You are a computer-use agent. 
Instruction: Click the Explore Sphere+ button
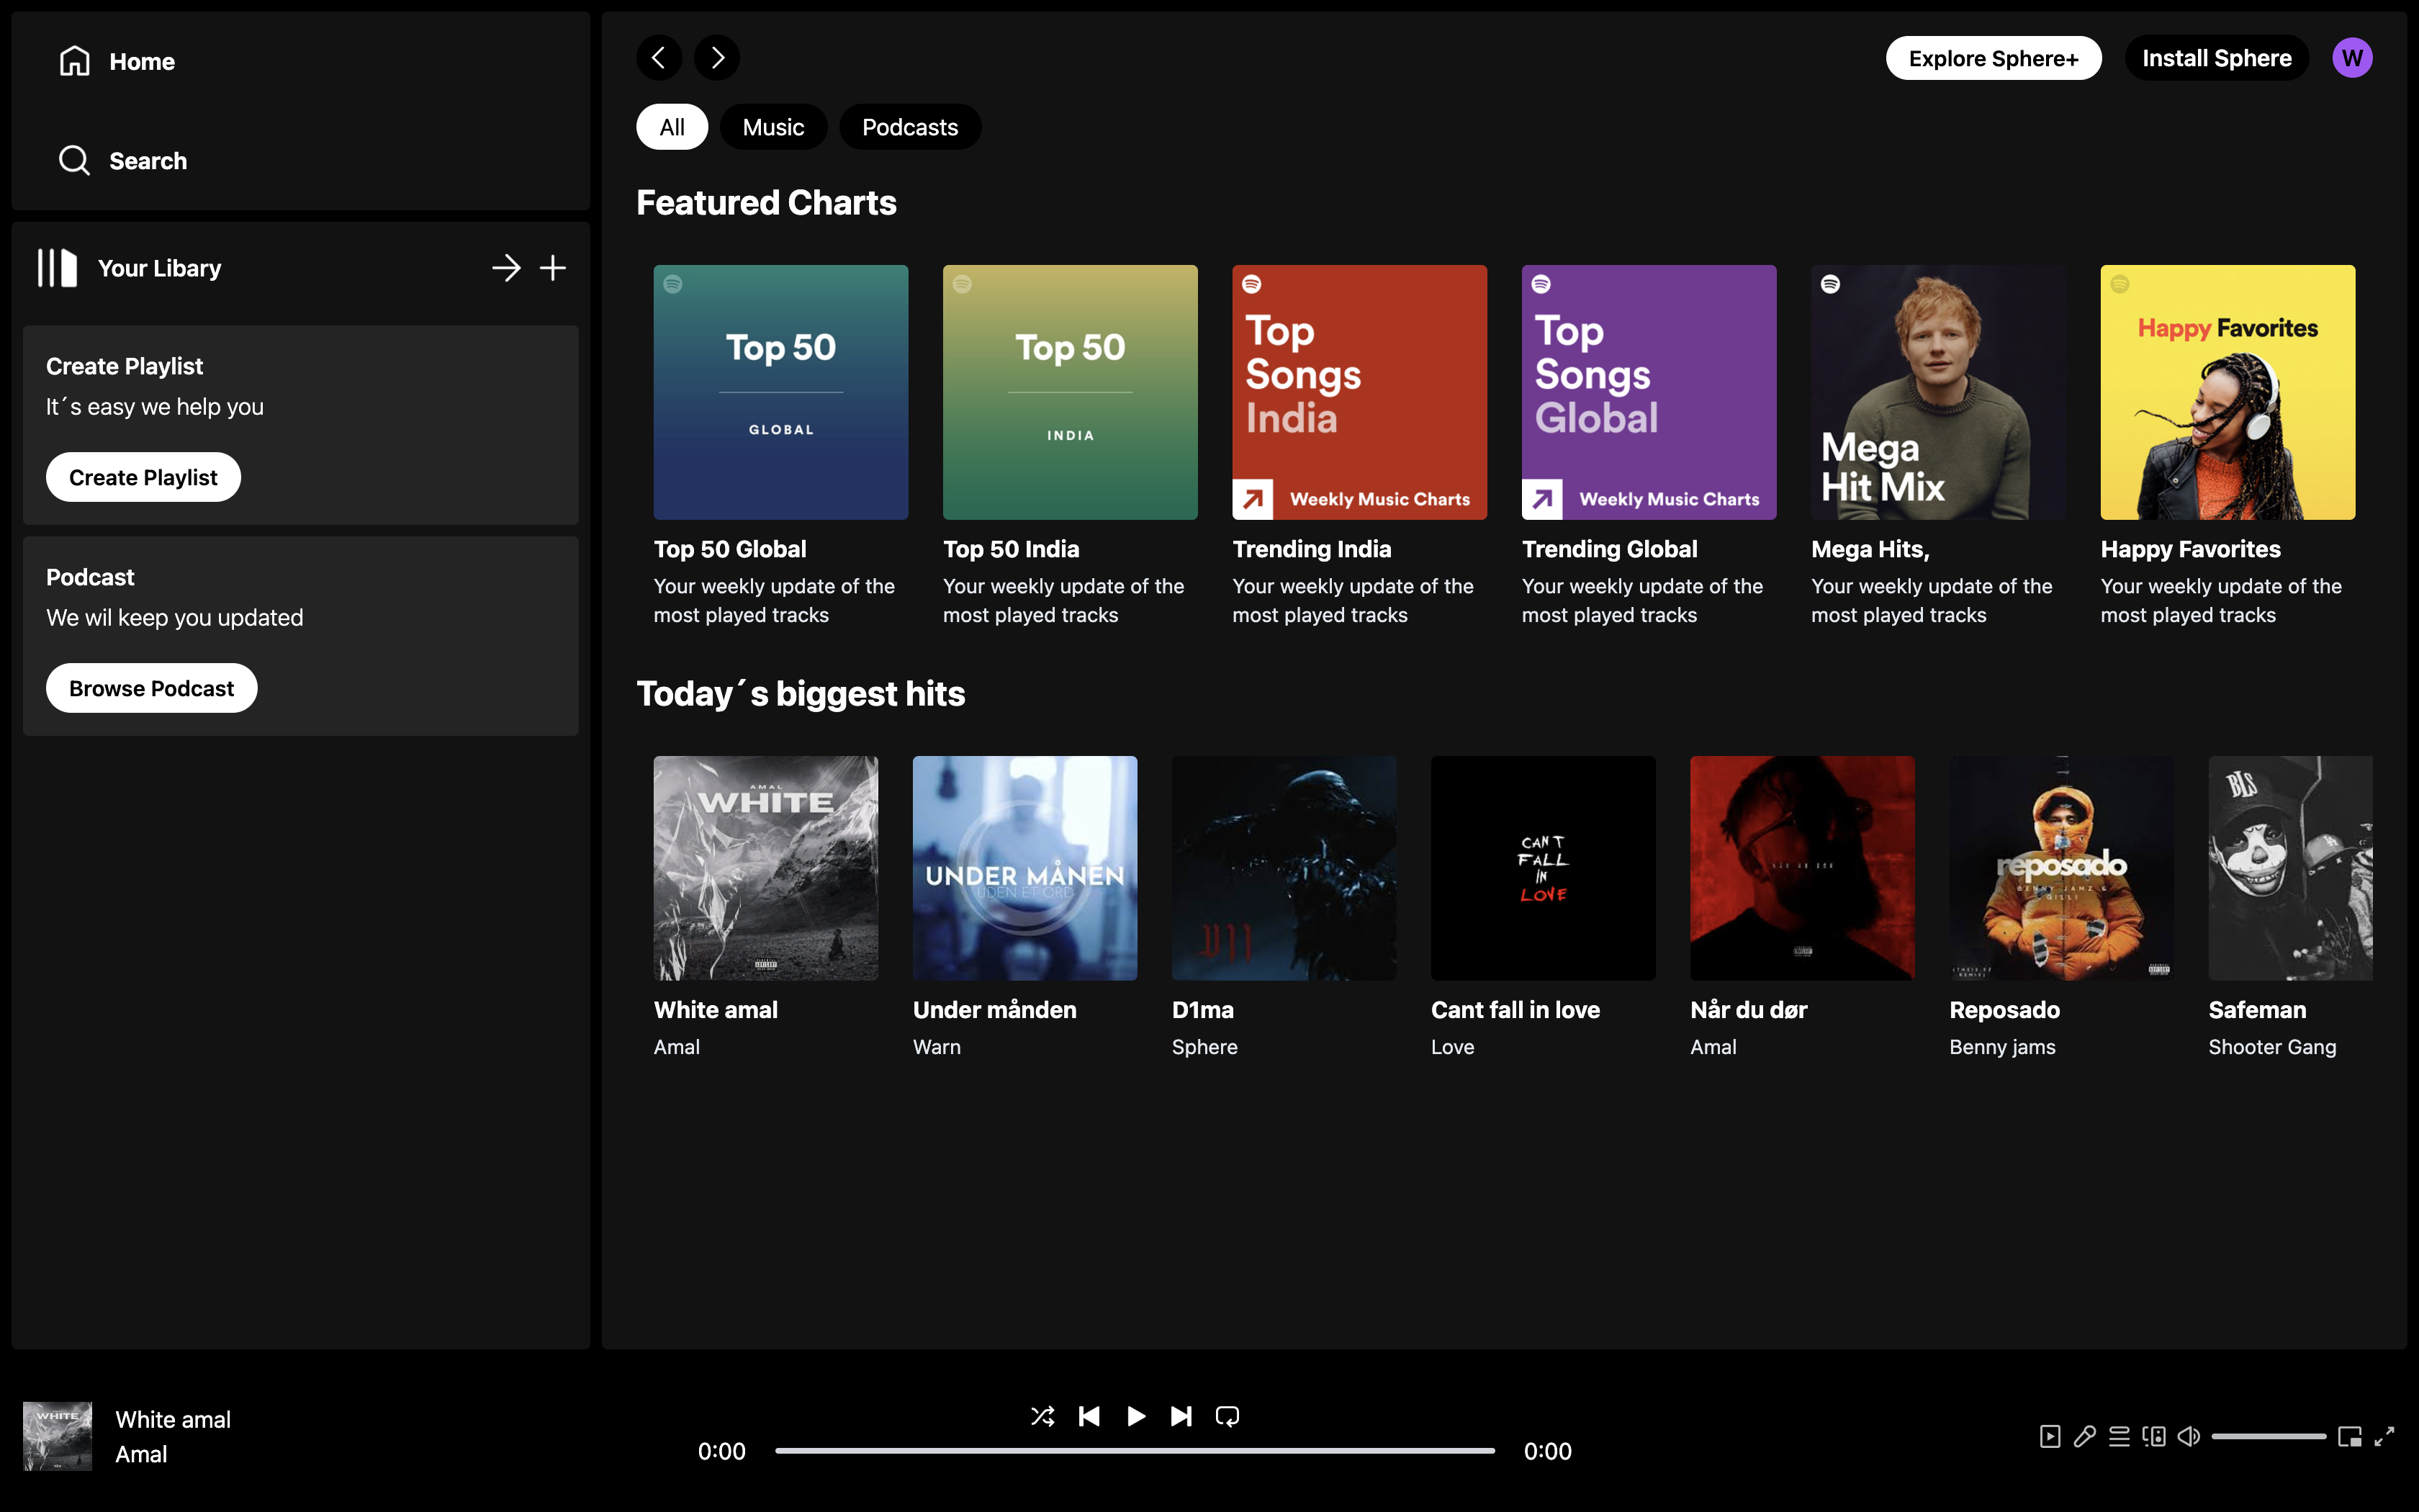(1994, 58)
